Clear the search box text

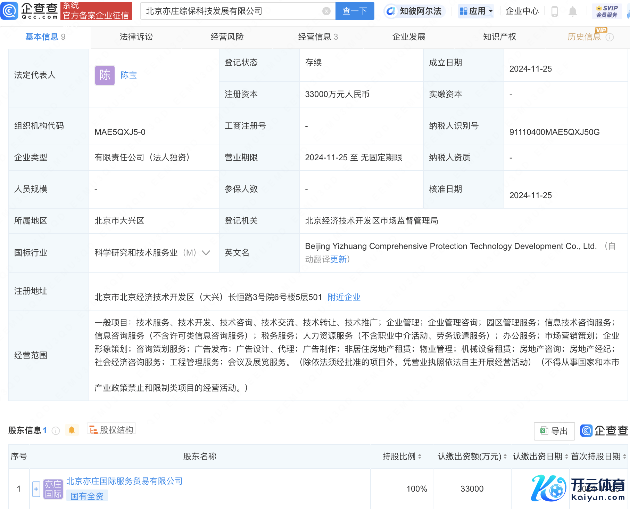point(326,11)
